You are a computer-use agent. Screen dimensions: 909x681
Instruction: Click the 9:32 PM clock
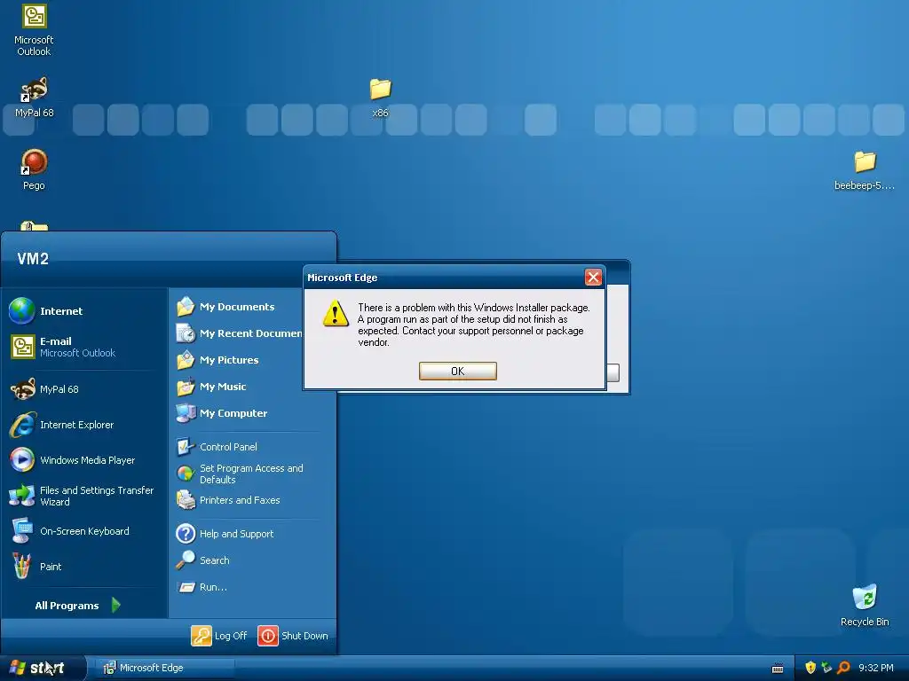875,668
